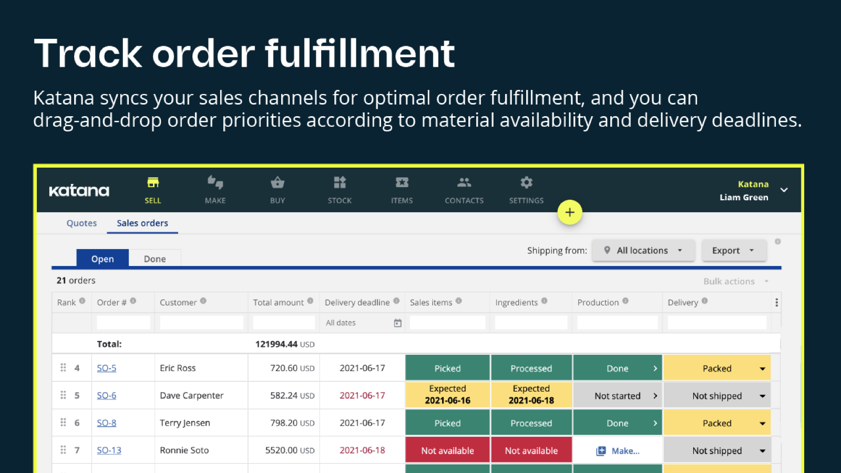Open the Export dropdown
Image resolution: width=841 pixels, height=473 pixels.
(733, 251)
